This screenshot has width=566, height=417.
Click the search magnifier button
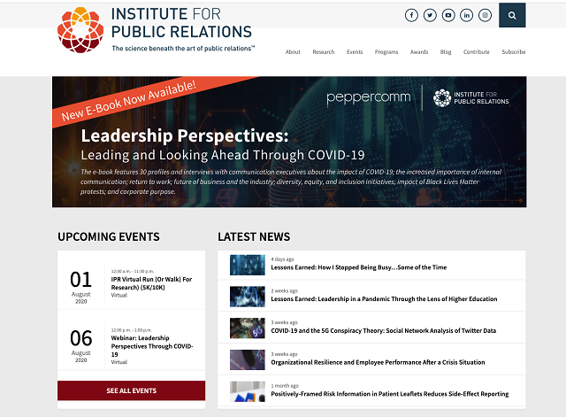(x=512, y=15)
